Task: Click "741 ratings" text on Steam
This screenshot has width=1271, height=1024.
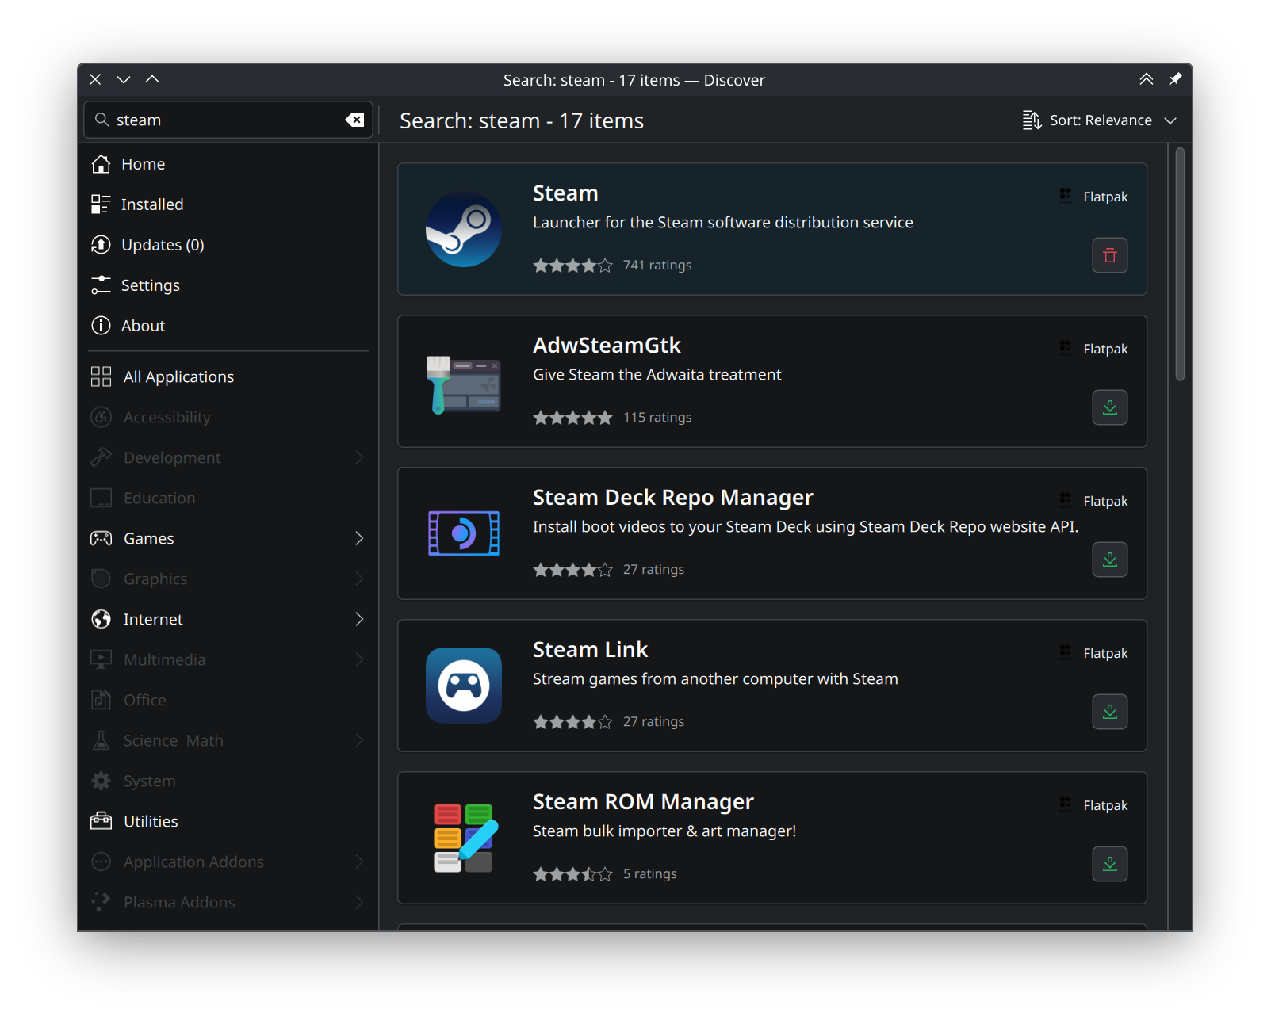Action: coord(657,266)
